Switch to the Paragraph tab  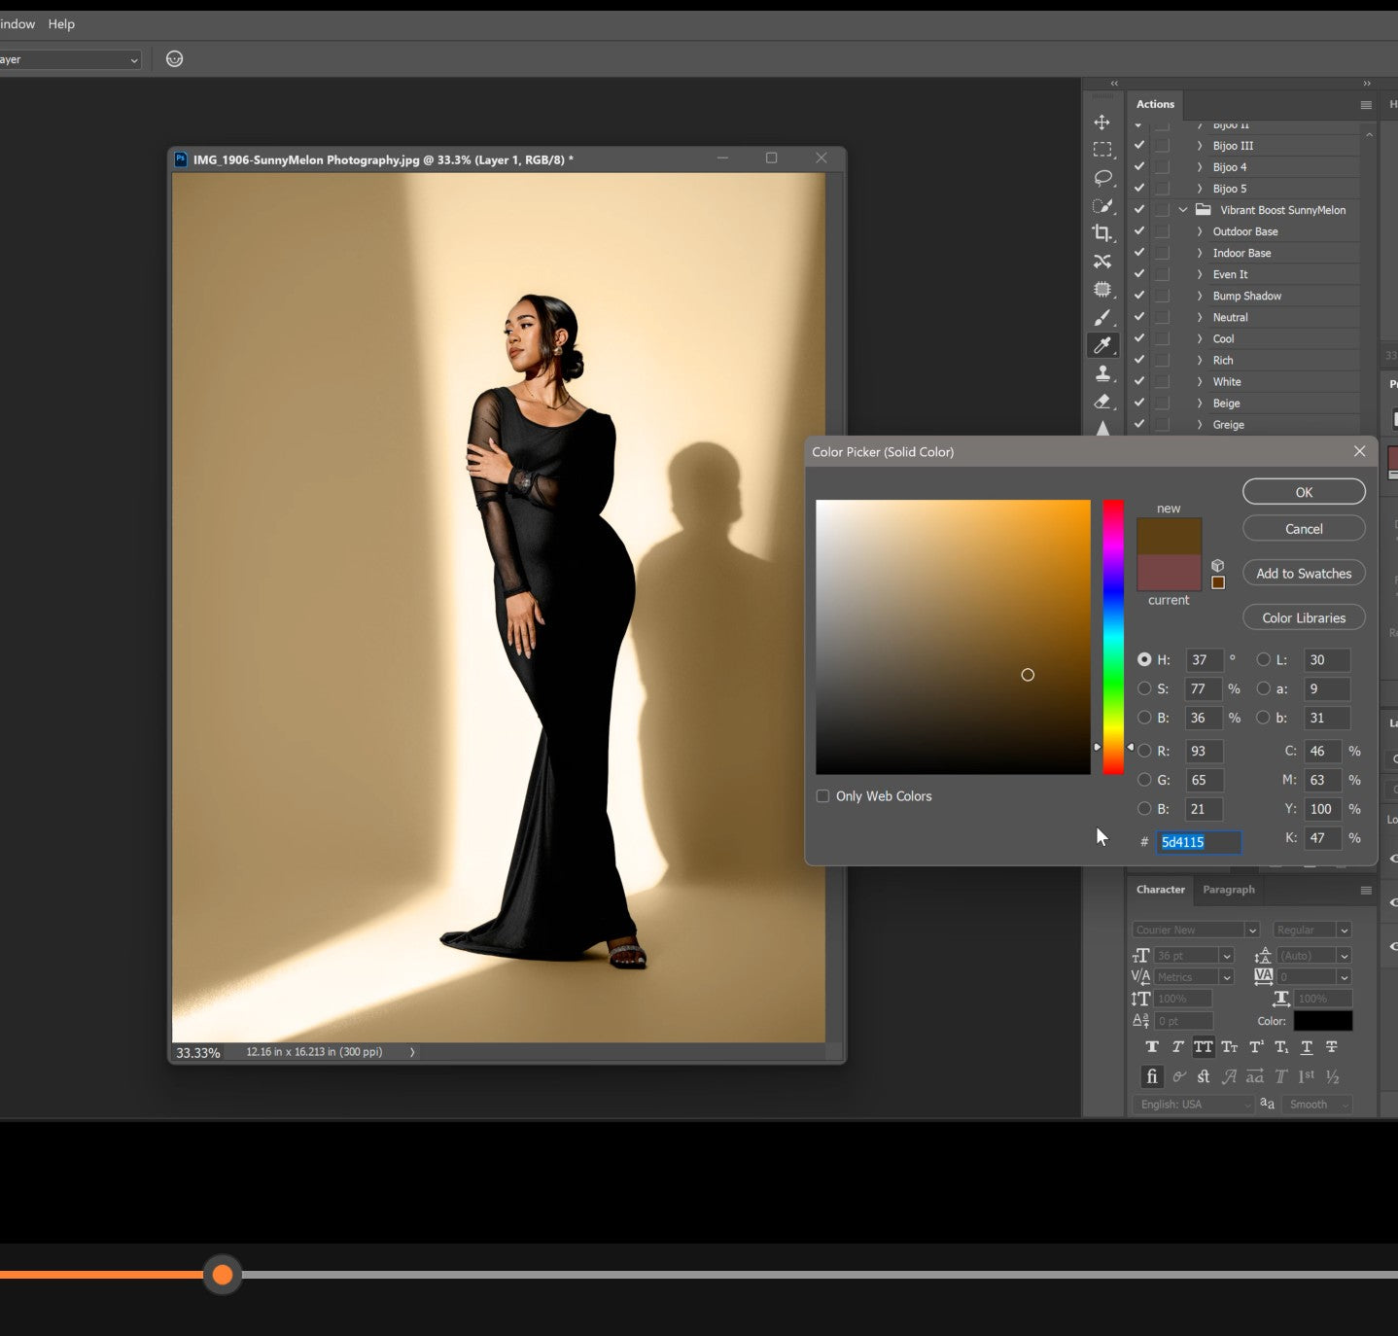click(1228, 889)
